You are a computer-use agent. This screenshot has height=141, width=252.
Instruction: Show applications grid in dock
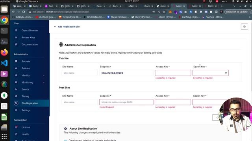[4, 136]
